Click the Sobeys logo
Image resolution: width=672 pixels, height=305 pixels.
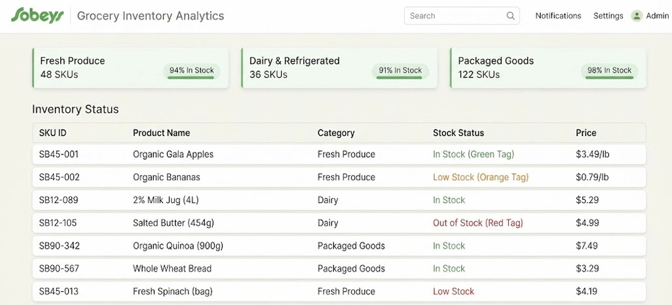point(37,16)
